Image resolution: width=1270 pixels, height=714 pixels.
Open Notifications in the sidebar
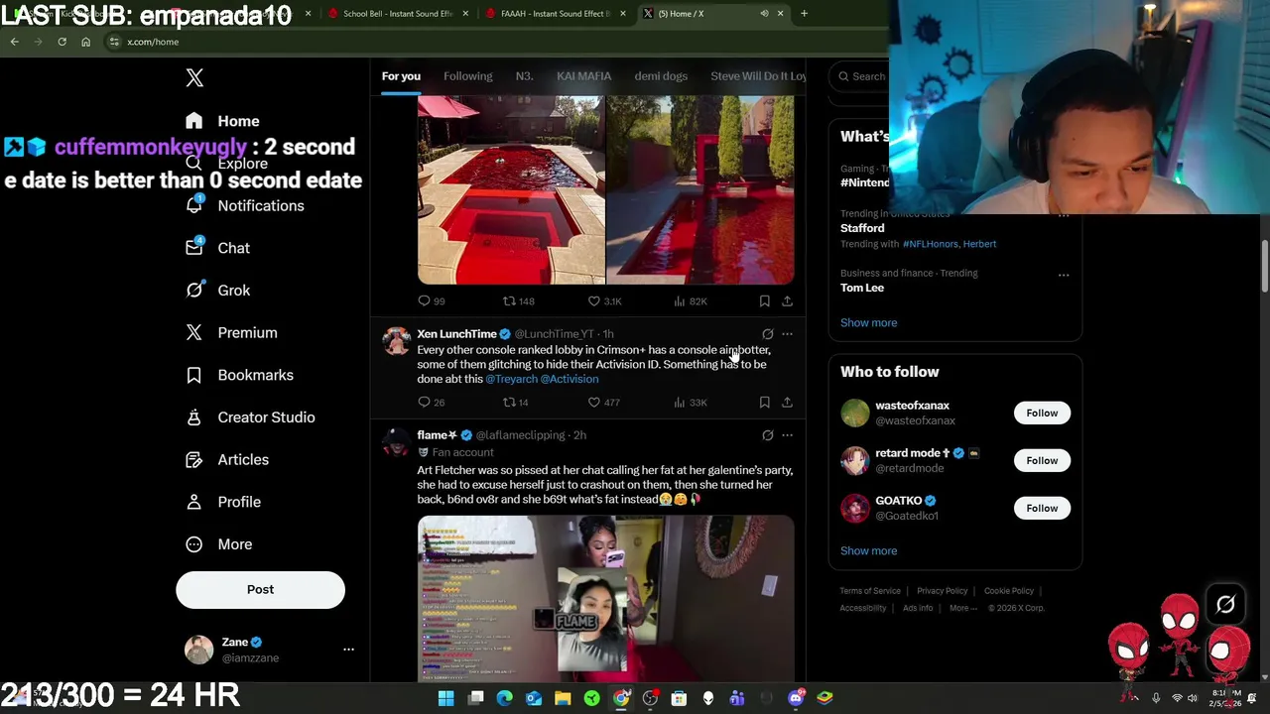pyautogui.click(x=244, y=205)
